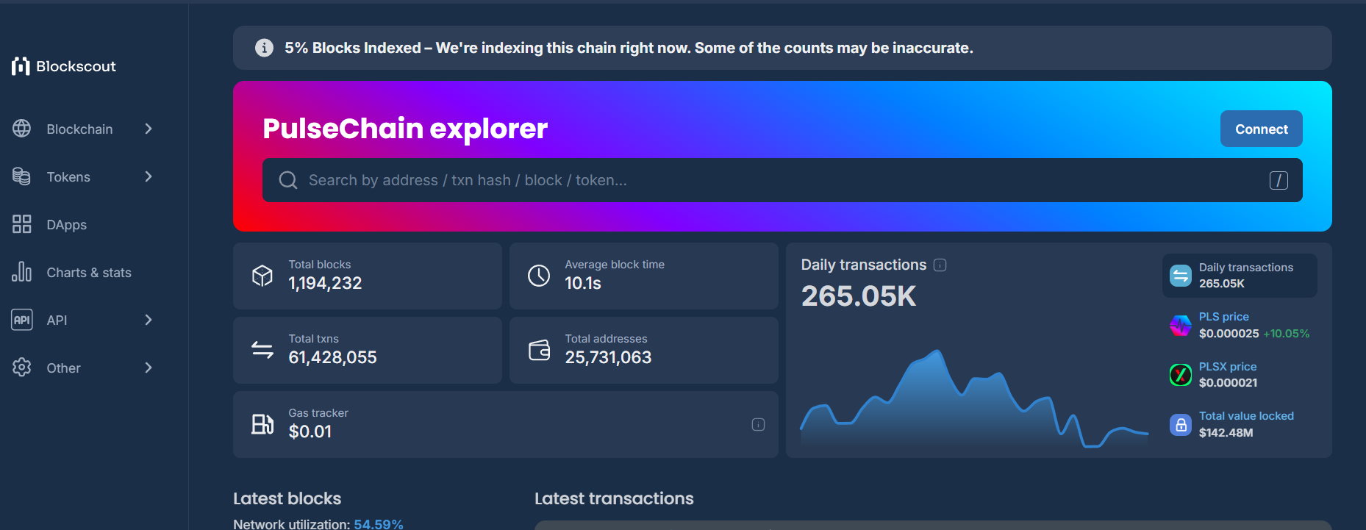Open Charts & stats bar icon

(x=22, y=272)
